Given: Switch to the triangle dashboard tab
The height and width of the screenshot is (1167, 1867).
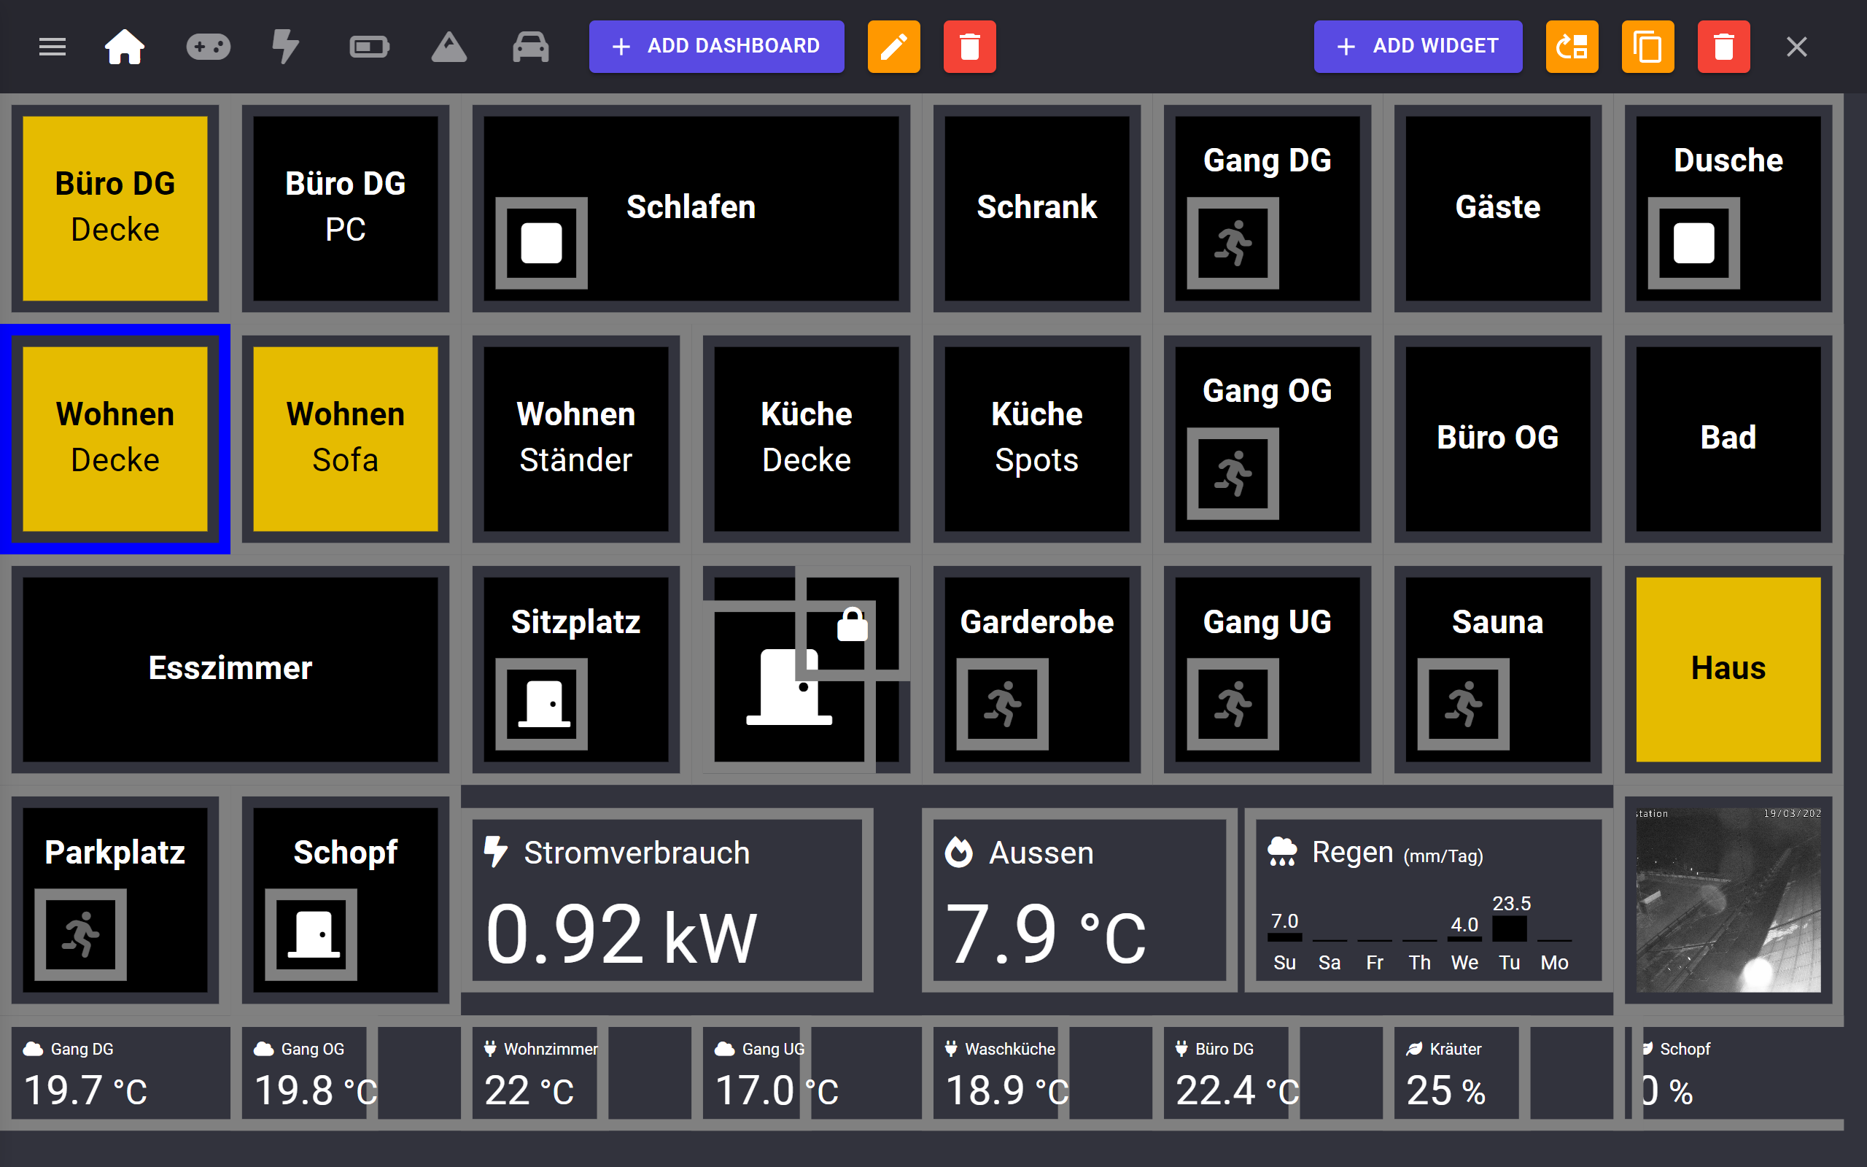Looking at the screenshot, I should (x=449, y=47).
